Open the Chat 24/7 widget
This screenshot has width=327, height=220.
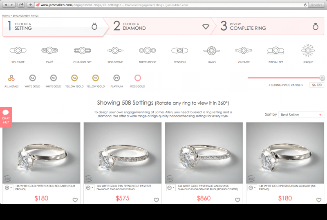pos(6,117)
